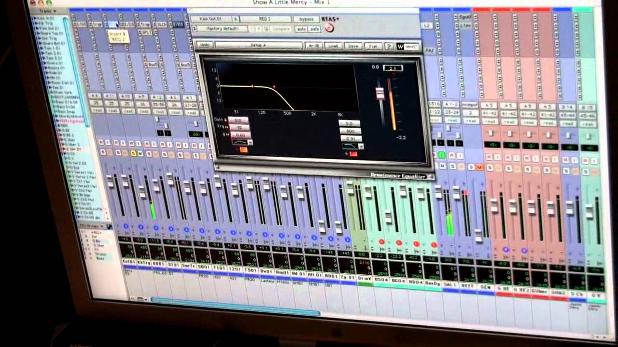Toggle the red band 6 on/off button
Image resolution: width=618 pixels, height=347 pixels.
coord(353,154)
